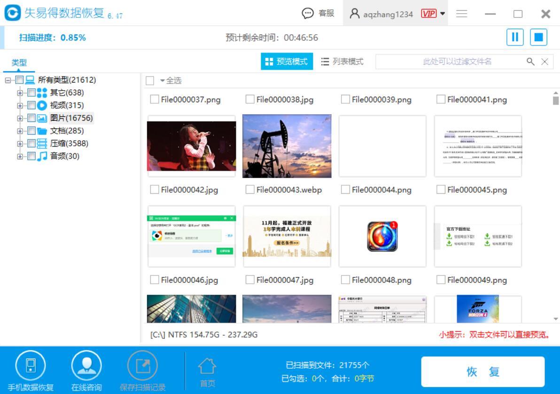The width and height of the screenshot is (560, 394).
Task: Check the box for File0000038.jpg
Action: click(x=250, y=99)
